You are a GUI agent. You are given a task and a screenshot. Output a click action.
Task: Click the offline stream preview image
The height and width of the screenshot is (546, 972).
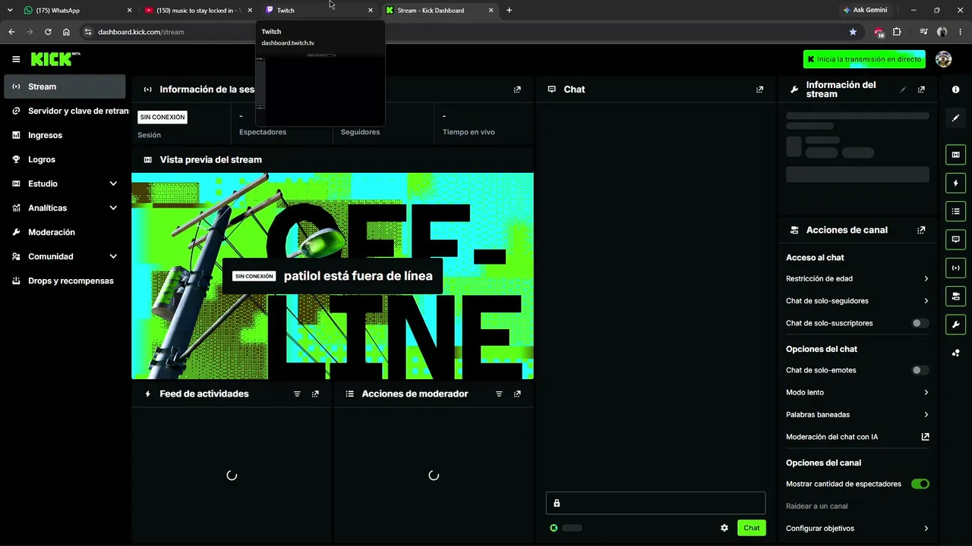pos(333,276)
